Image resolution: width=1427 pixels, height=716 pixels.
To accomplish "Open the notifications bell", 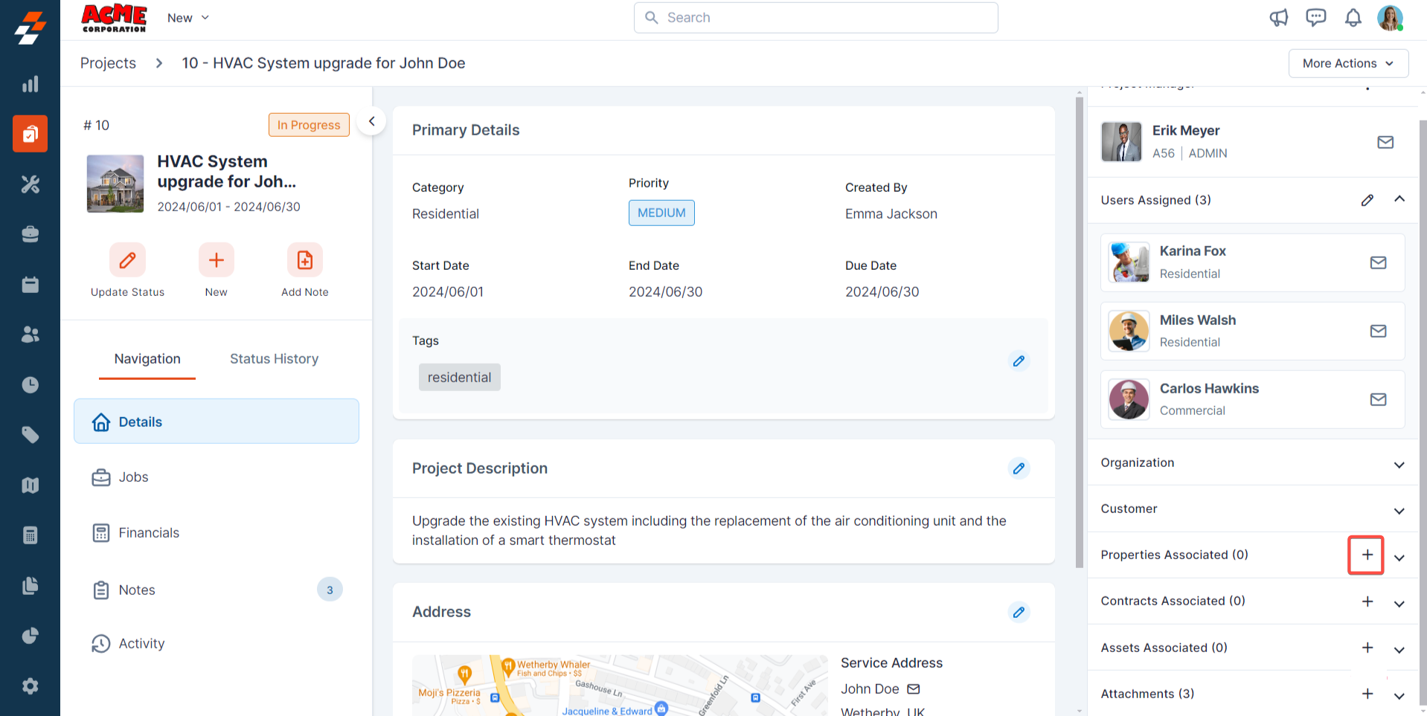I will click(1353, 18).
